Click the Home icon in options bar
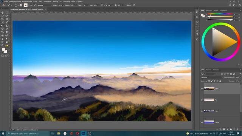Viewport: 242px width, 136px height. (3, 5)
